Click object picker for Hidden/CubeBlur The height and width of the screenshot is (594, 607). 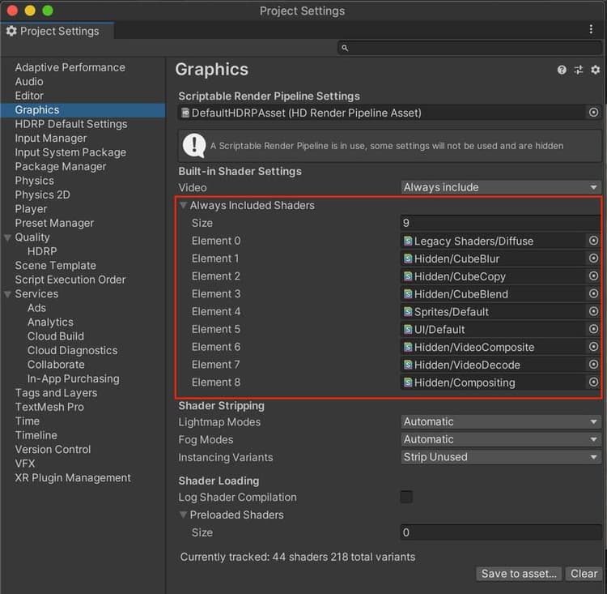[593, 259]
